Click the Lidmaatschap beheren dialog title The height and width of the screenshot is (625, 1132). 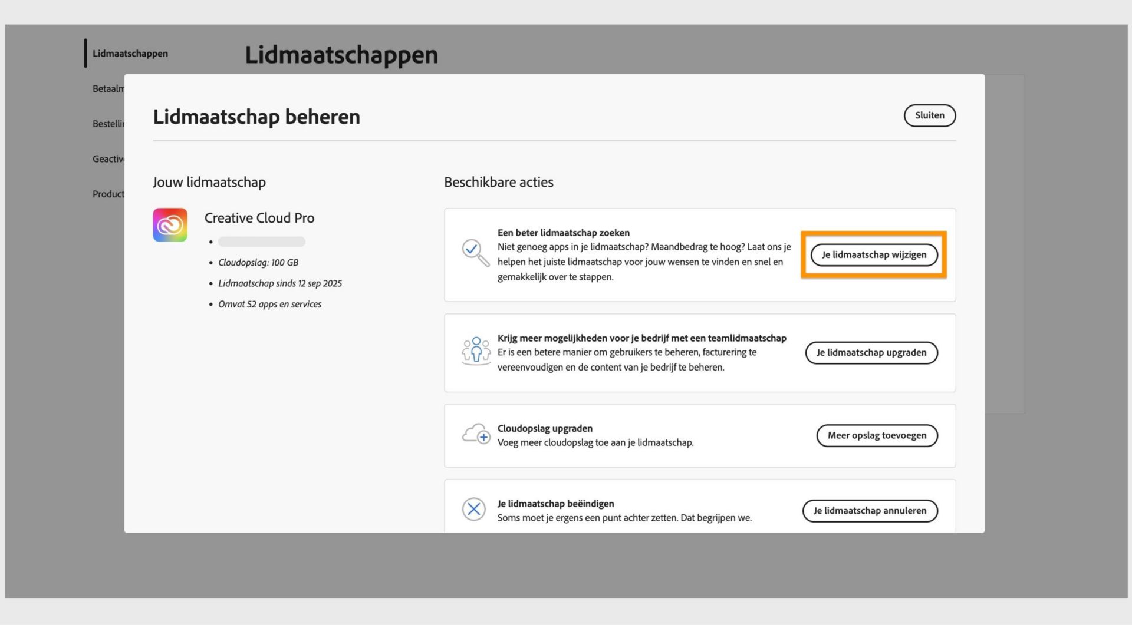click(256, 117)
